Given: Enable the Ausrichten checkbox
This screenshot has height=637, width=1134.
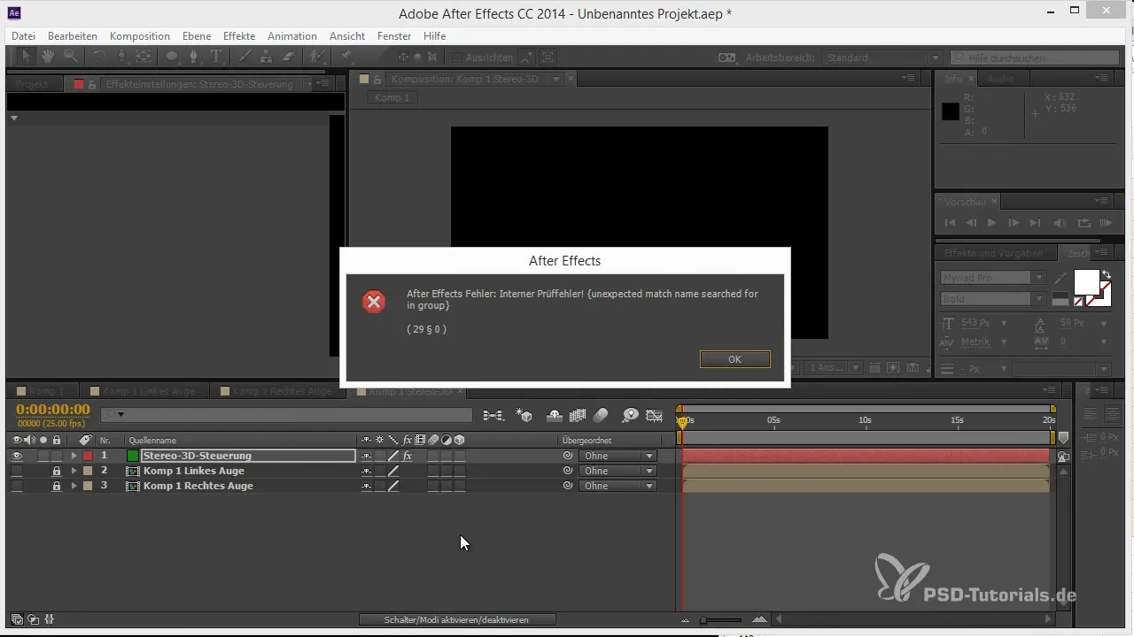Looking at the screenshot, I should point(457,58).
